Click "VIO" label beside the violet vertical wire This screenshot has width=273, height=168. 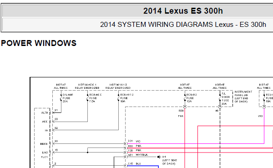click(x=260, y=116)
